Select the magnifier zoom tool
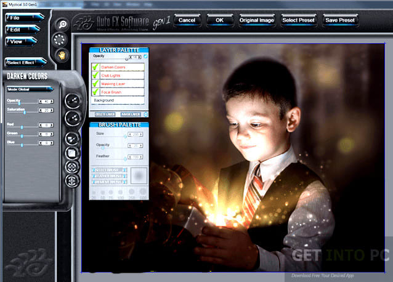 point(62,25)
